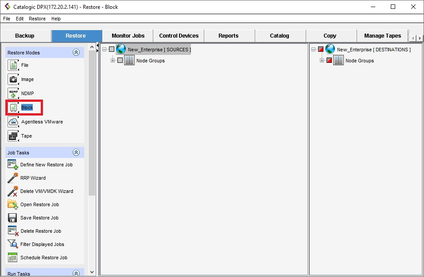Switch to the Monitor Jobs tab
This screenshot has height=277, width=424.
click(128, 36)
